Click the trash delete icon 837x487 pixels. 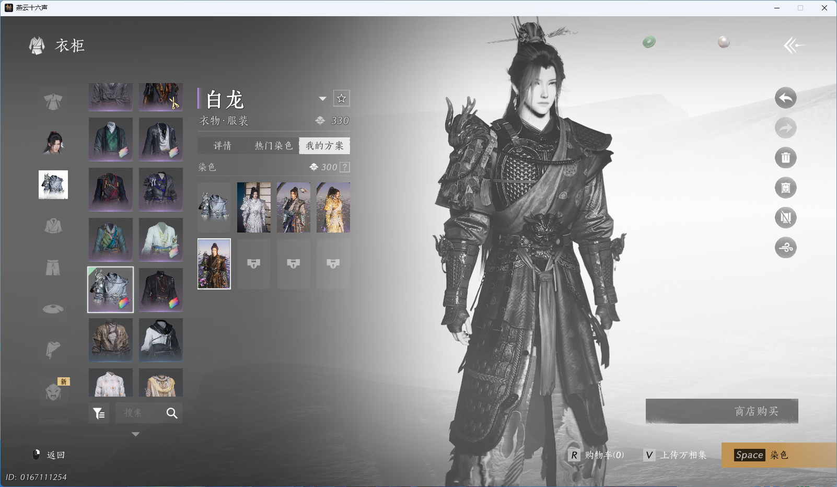tap(785, 158)
